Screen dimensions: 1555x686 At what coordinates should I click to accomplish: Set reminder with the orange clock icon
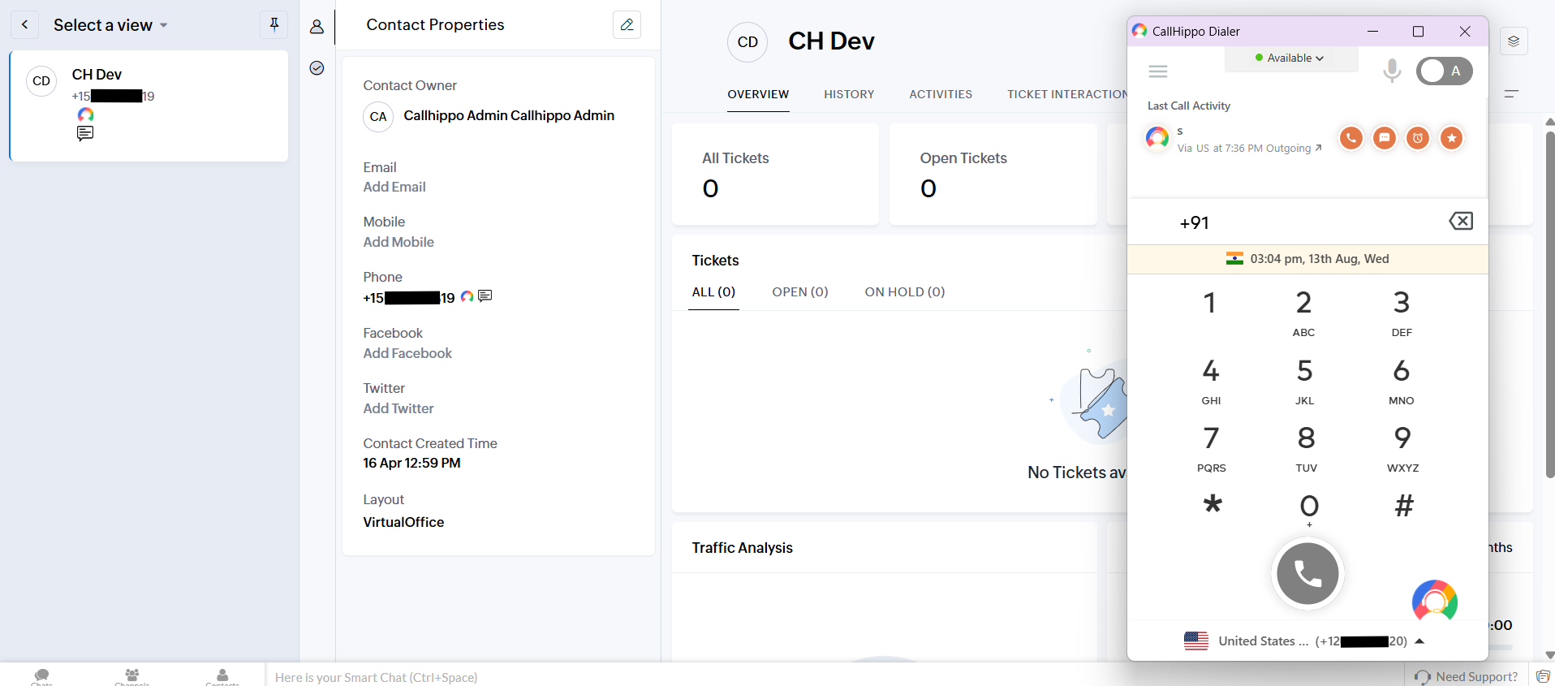click(x=1418, y=138)
